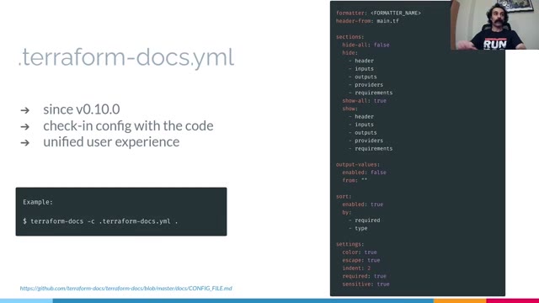
Task: Click the 'hide-all: false' line
Action: pyautogui.click(x=366, y=45)
